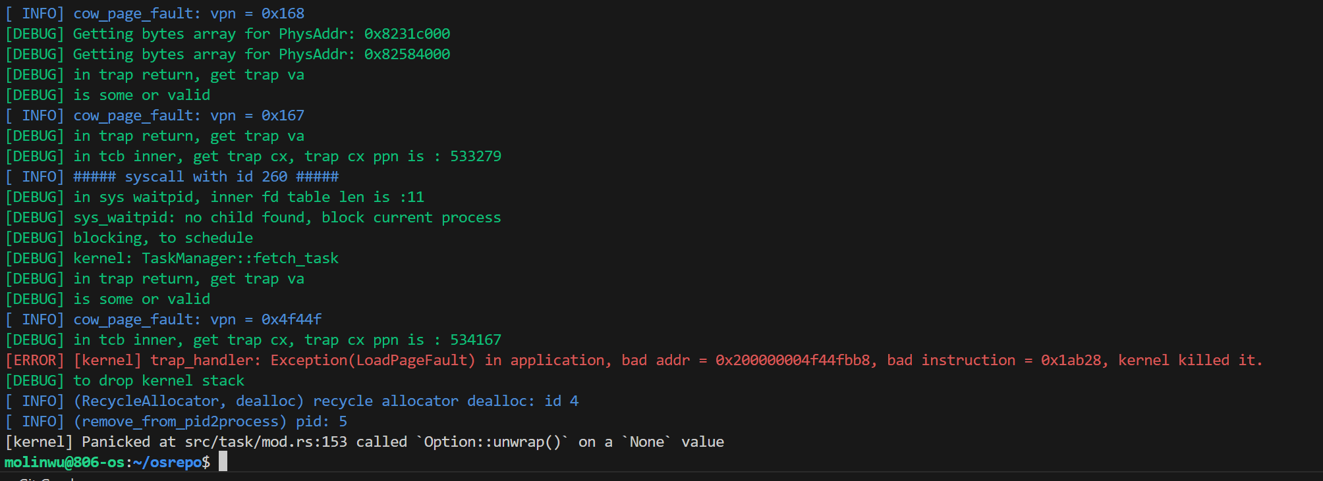The image size is (1323, 481).
Task: Click the trap cx ppn 534167 value
Action: [475, 340]
